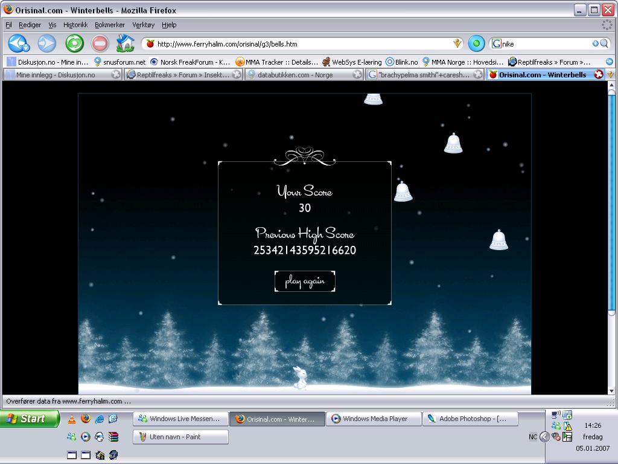Open the Vis menu
This screenshot has width=618, height=464.
coord(53,25)
